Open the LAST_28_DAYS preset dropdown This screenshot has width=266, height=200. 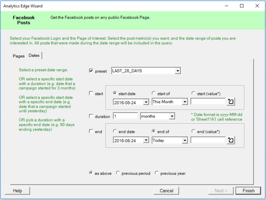click(178, 71)
